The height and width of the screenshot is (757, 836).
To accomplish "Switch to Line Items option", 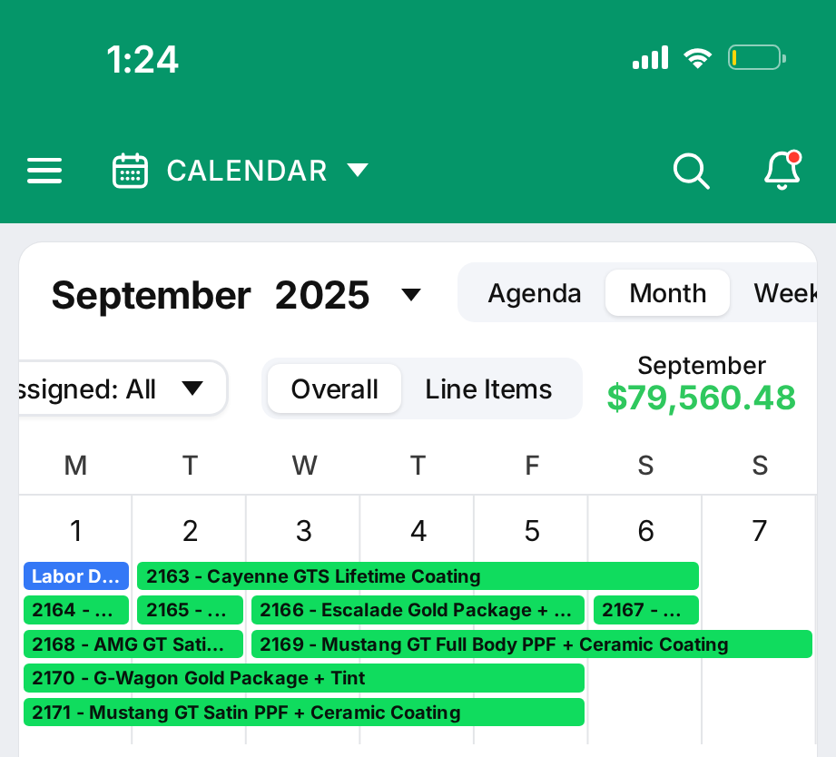I will [x=488, y=388].
